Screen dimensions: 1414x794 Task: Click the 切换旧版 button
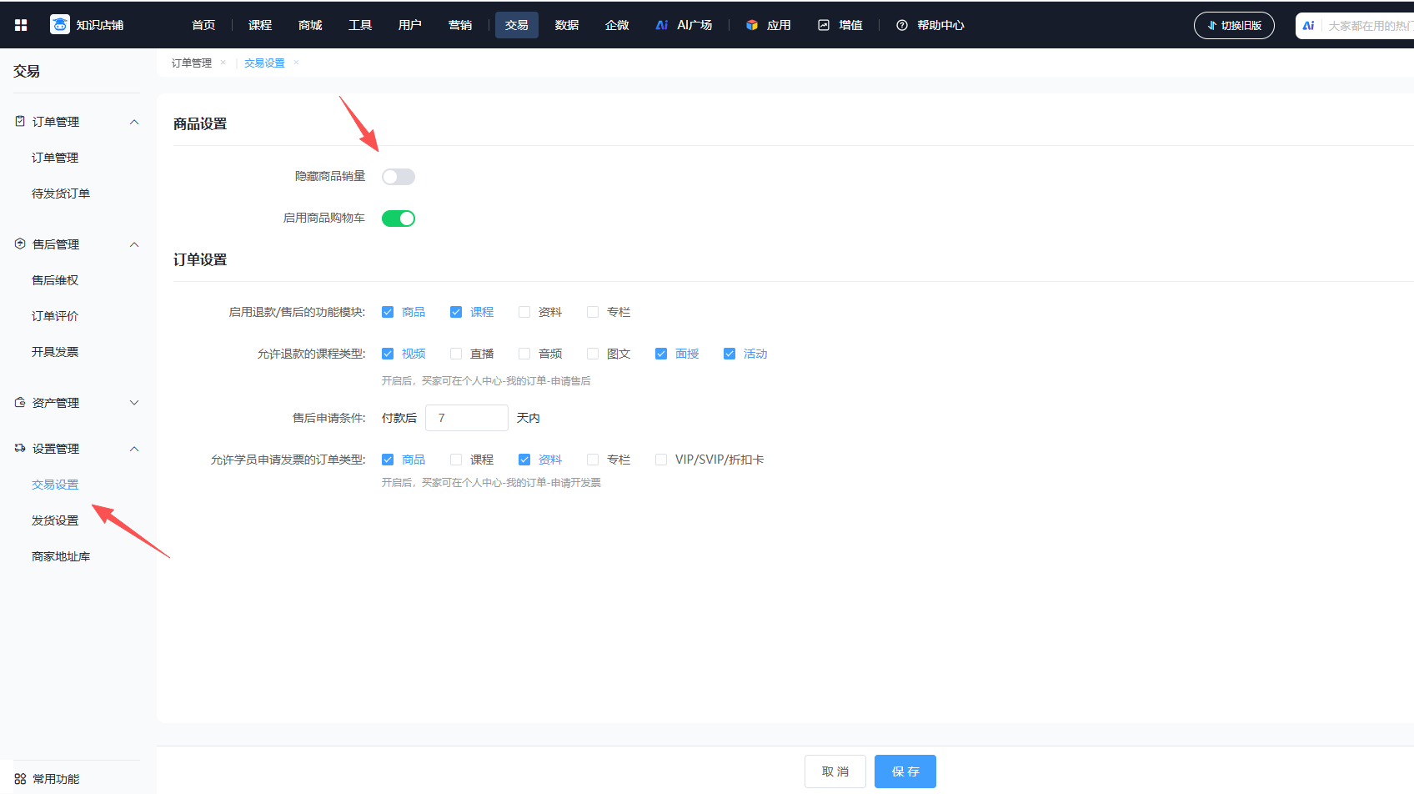1234,25
